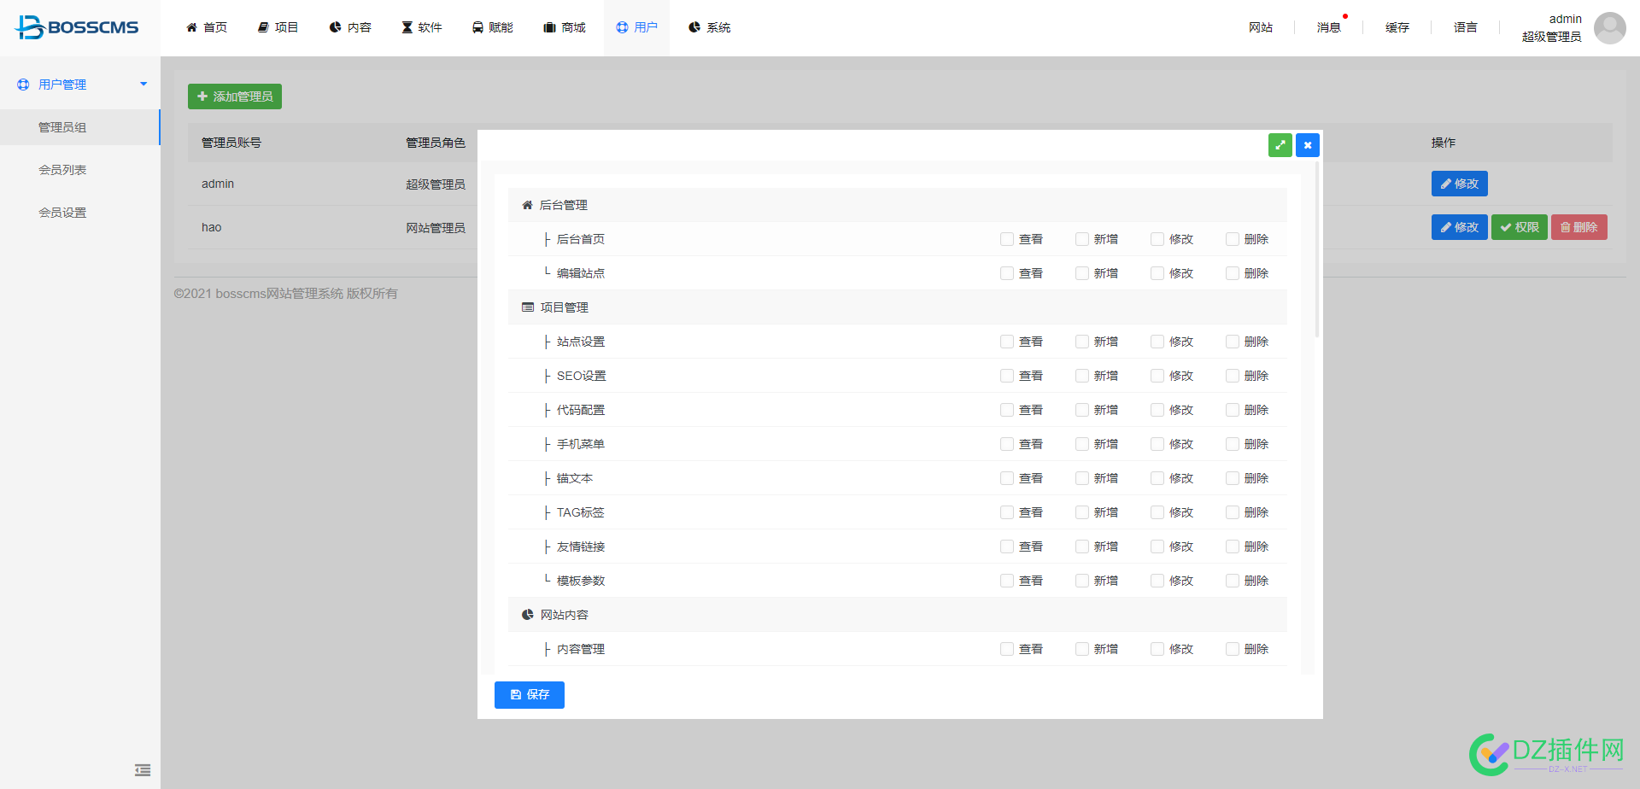The image size is (1640, 789).
Task: Check 查看 for 锚文本
Action: pos(1007,478)
